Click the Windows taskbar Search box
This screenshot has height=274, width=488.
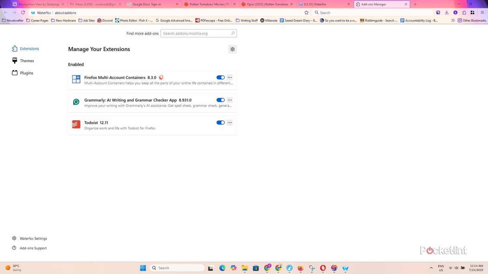click(177, 268)
